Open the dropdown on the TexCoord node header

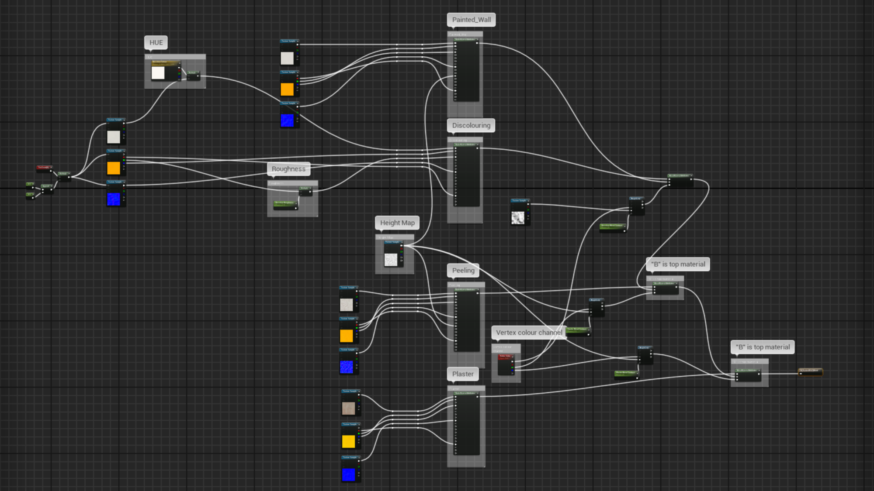tap(51, 167)
